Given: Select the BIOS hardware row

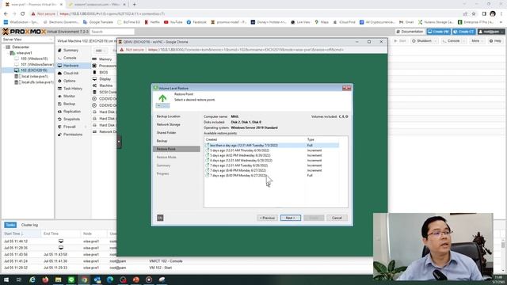Looking at the screenshot, I should click(x=104, y=72).
